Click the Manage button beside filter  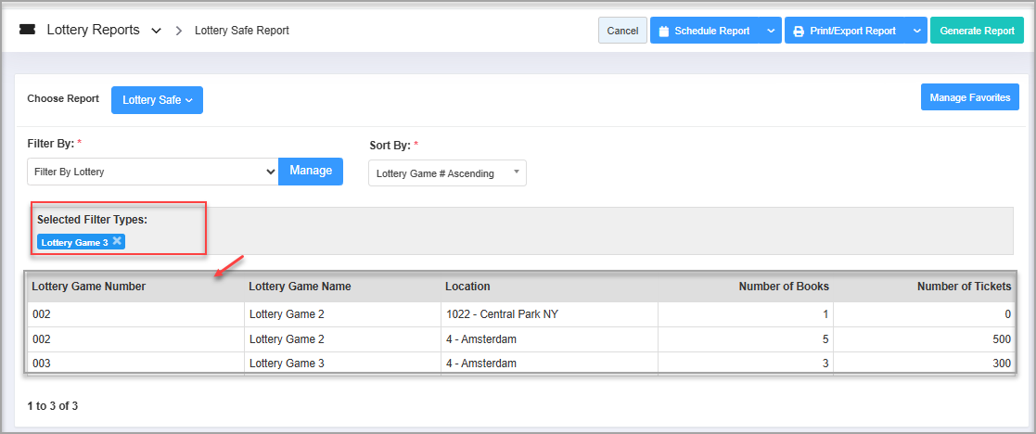click(x=311, y=171)
